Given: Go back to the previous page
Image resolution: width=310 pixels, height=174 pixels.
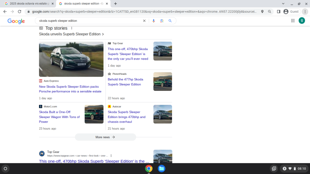Looking at the screenshot, I should click(x=5, y=12).
